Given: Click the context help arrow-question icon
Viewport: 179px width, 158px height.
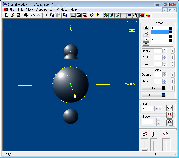Looking at the screenshot, I should [x=92, y=15].
